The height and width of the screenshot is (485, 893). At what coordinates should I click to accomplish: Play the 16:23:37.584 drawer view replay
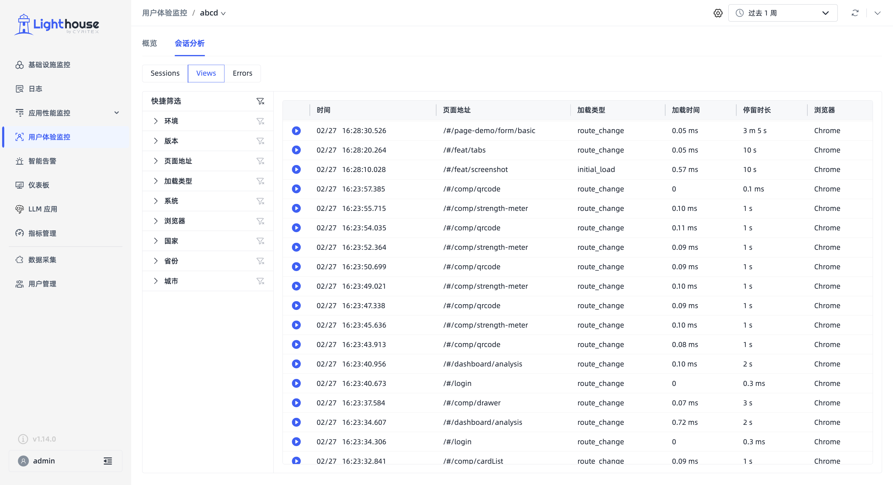click(x=296, y=403)
